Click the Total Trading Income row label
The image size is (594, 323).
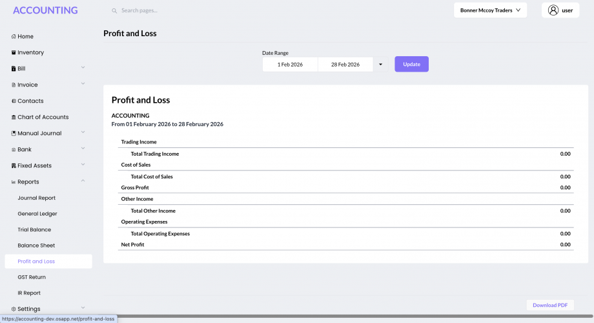point(154,154)
